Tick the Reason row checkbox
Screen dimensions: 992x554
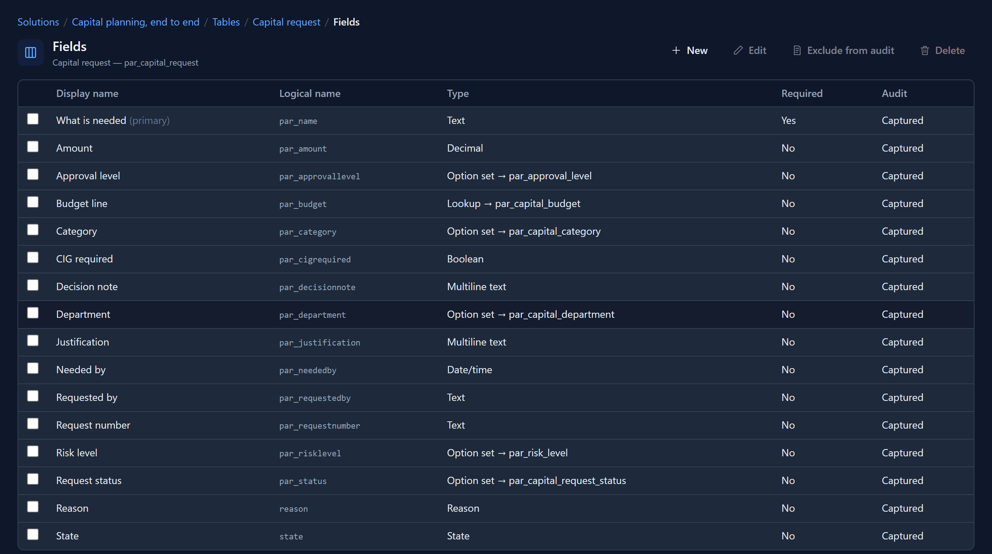(33, 507)
